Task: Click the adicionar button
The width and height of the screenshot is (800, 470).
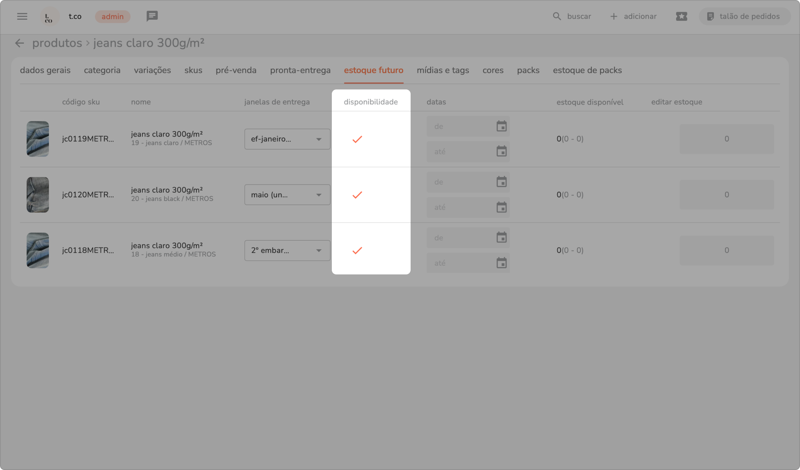Action: [633, 16]
